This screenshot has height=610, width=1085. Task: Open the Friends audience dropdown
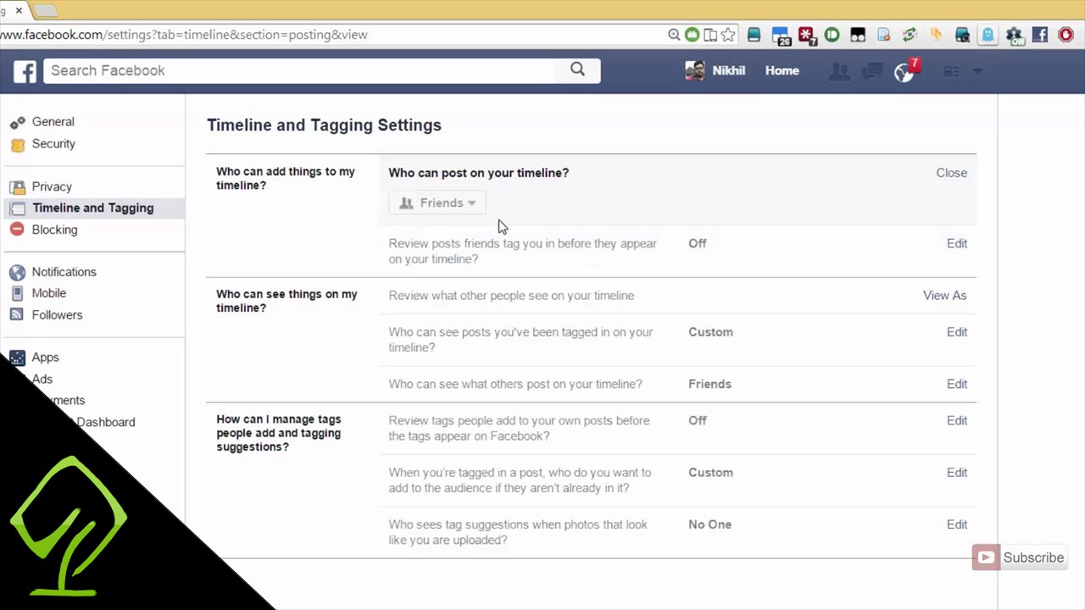pos(437,202)
